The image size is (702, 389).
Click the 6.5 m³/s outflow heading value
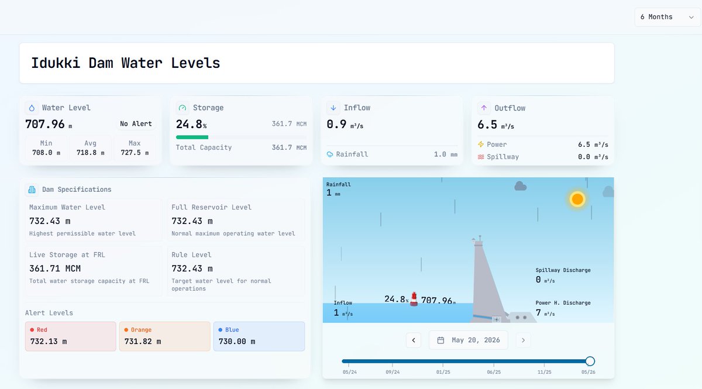[496, 125]
